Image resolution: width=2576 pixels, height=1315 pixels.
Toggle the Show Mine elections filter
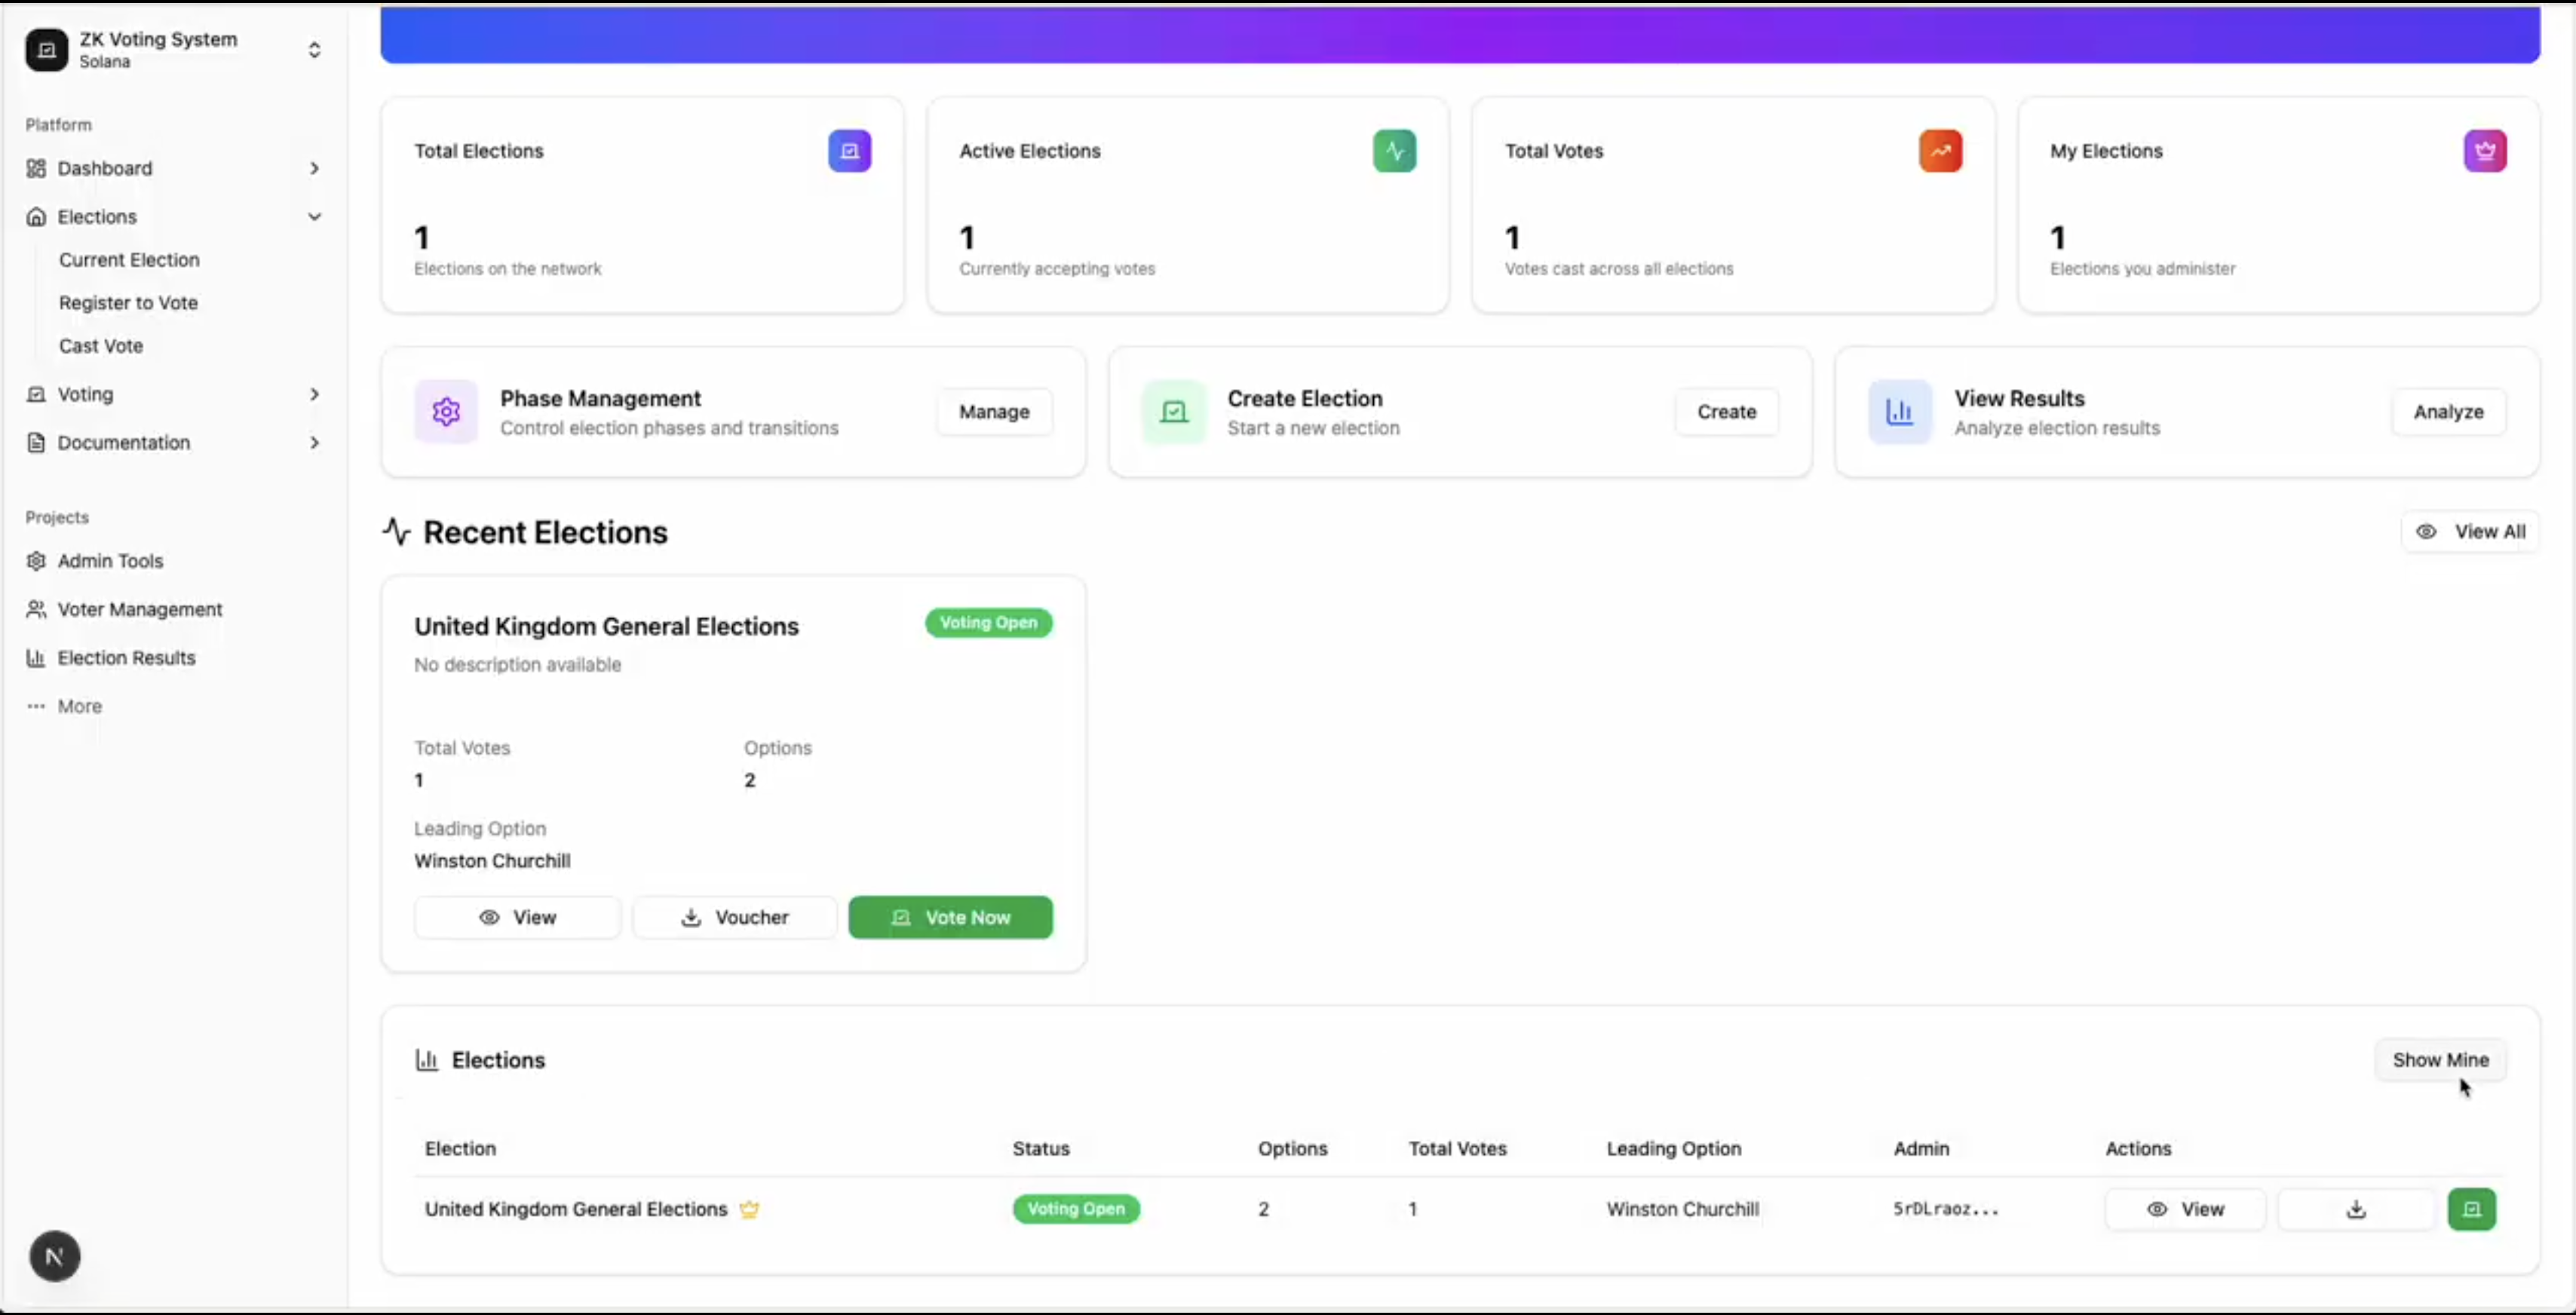pyautogui.click(x=2440, y=1060)
